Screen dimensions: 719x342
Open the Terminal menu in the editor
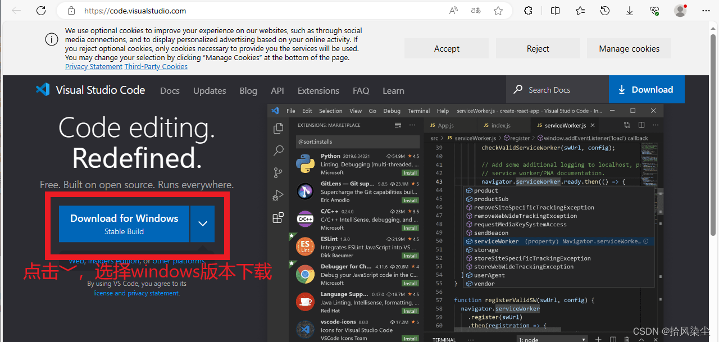pos(418,111)
